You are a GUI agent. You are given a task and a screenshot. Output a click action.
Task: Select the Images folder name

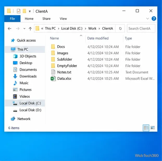pyautogui.click(x=63, y=53)
